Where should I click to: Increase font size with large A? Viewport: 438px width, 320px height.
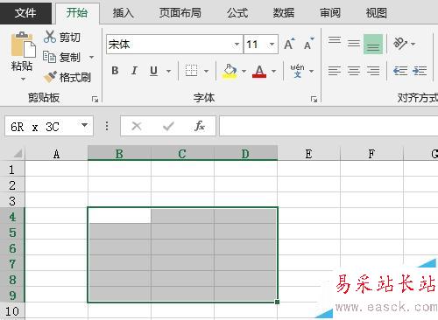coord(289,44)
